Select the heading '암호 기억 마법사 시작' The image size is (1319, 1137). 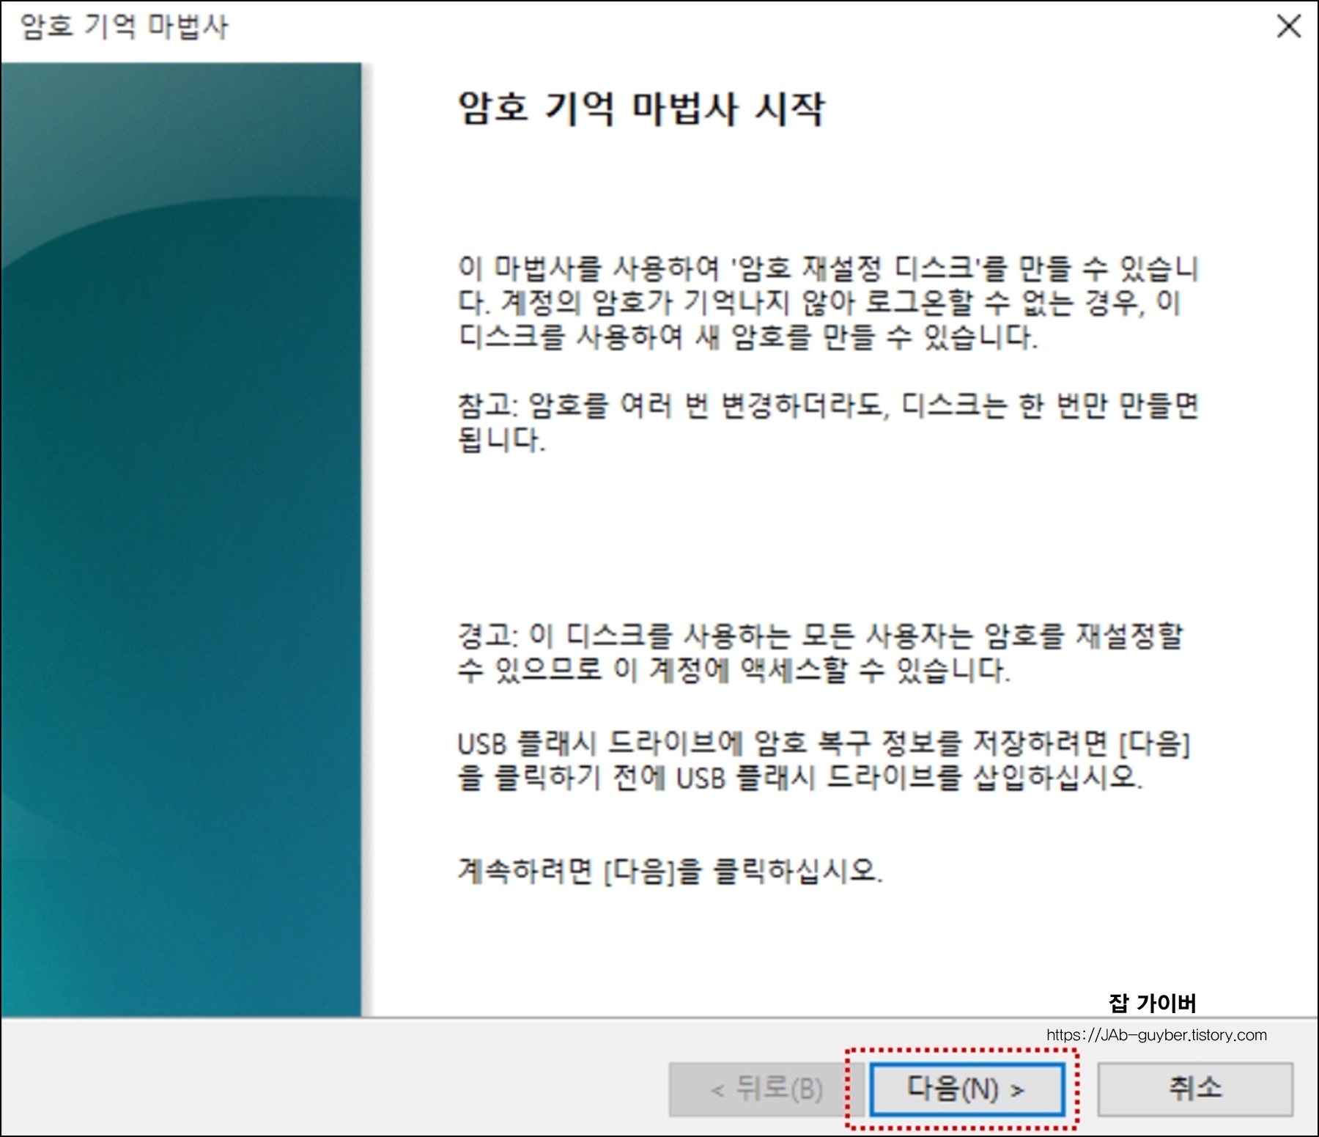coord(641,109)
